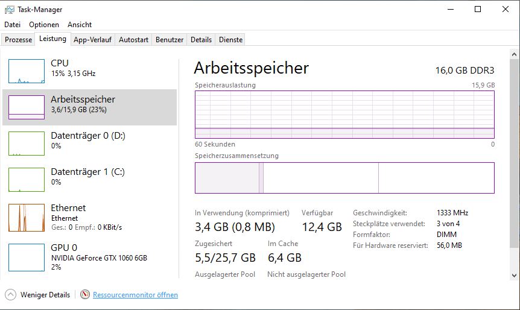Screen dimensions: 520x310
Task: Click the Weniger Details button text
Action: (45, 295)
